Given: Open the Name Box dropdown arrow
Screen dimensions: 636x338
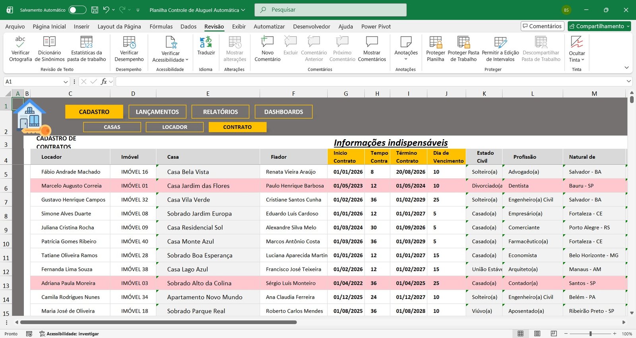Looking at the screenshot, I should tap(66, 82).
